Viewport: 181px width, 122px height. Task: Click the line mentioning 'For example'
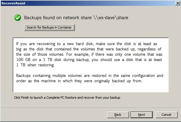pos(89,55)
